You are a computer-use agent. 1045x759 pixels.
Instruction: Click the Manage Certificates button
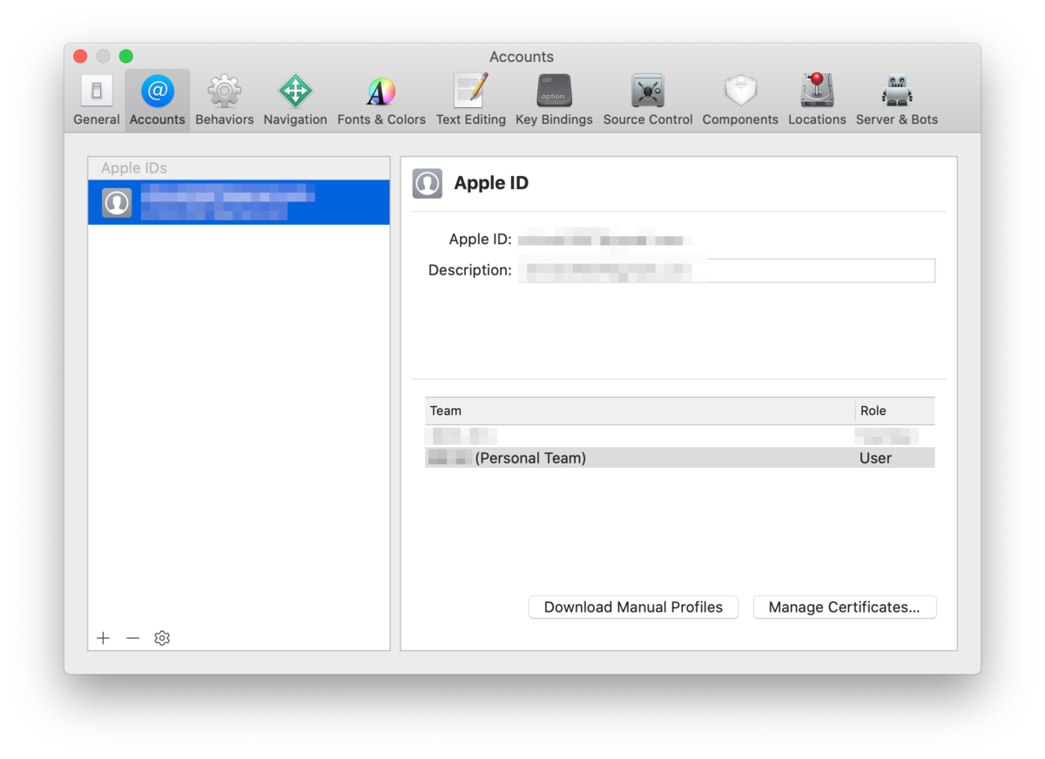tap(844, 607)
